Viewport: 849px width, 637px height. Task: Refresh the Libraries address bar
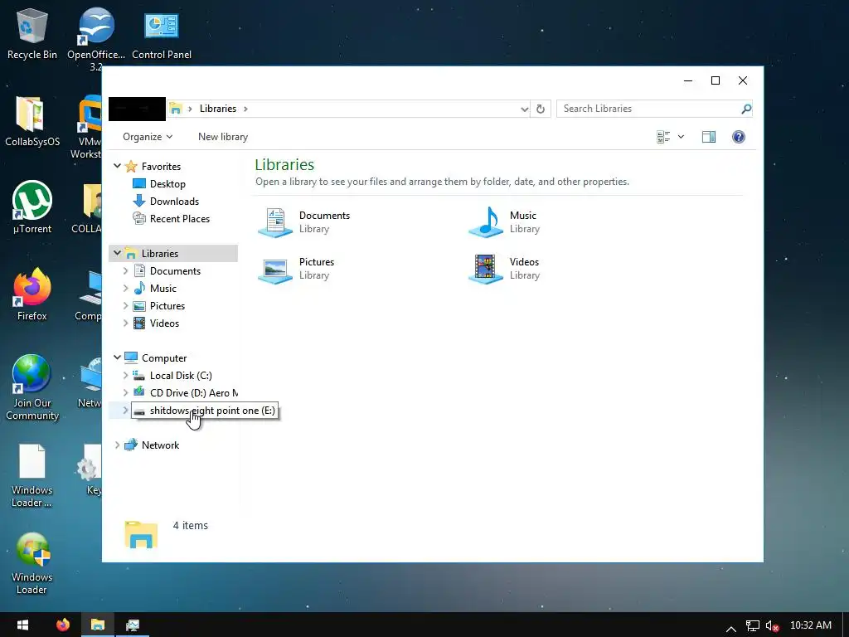[x=541, y=109]
